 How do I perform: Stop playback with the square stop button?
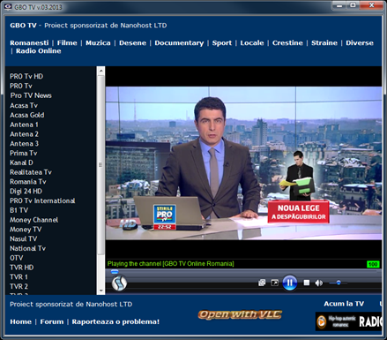[x=307, y=283]
